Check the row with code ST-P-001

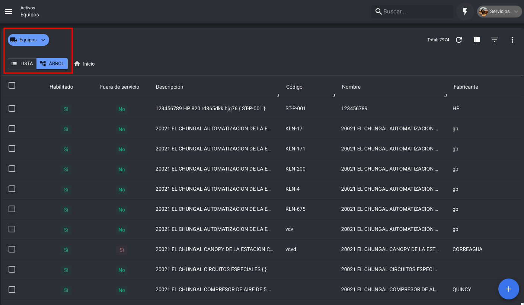(12, 108)
